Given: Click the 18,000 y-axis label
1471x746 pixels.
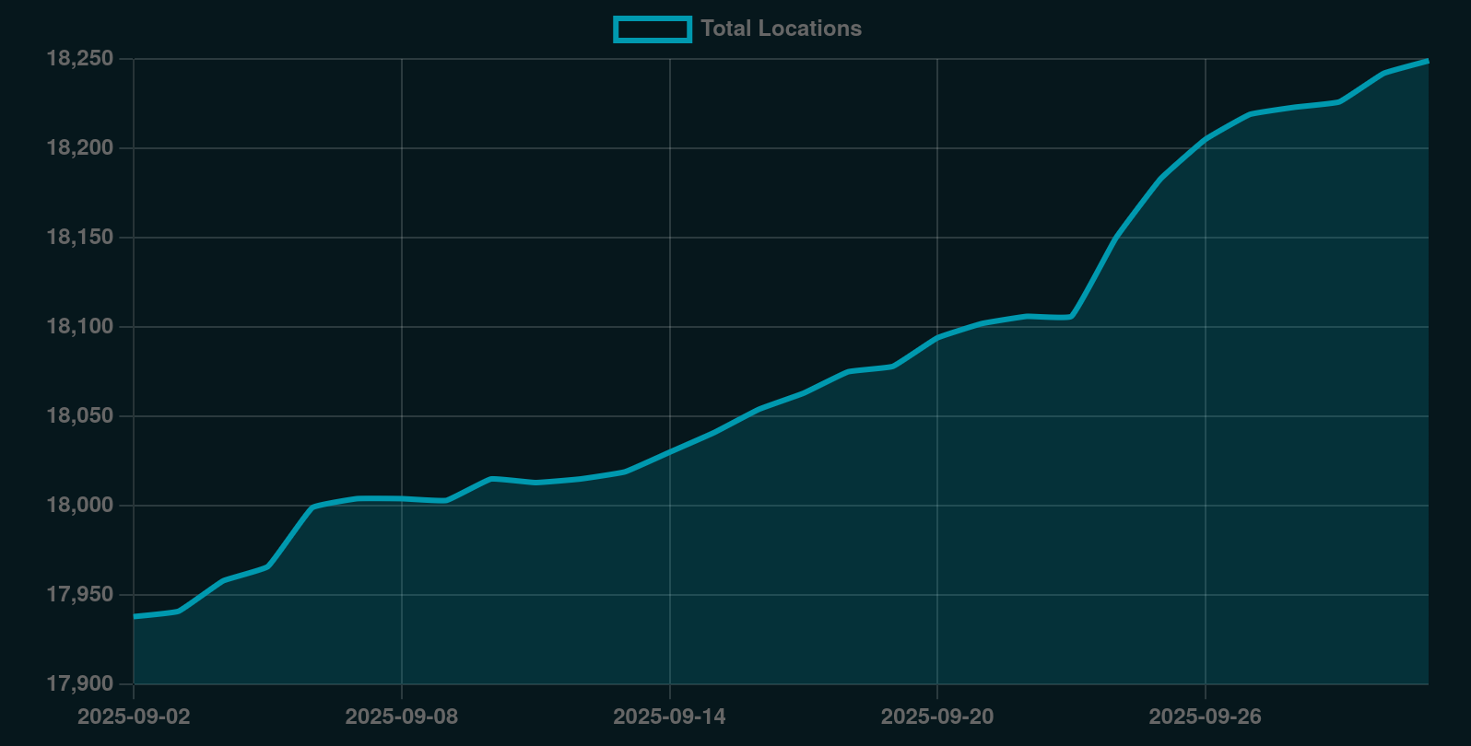Looking at the screenshot, I should click(x=80, y=506).
